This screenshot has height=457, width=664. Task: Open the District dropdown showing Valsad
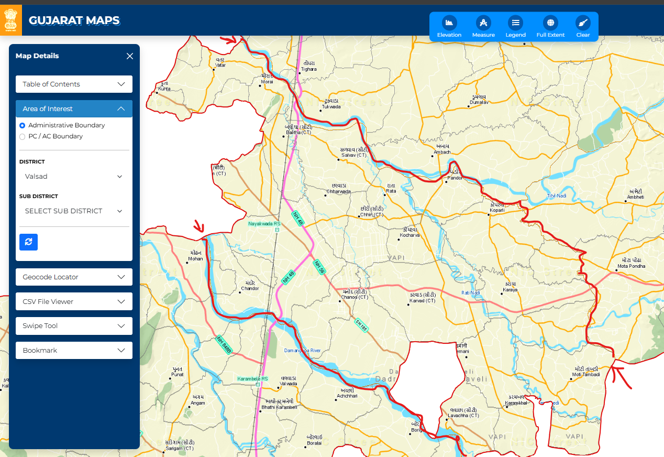coord(74,177)
